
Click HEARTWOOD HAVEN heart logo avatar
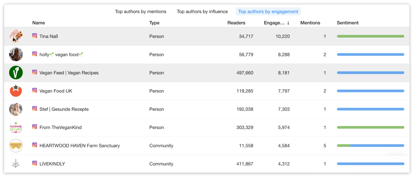click(16, 146)
